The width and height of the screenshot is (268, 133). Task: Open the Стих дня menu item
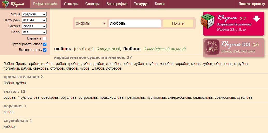(x=71, y=4)
